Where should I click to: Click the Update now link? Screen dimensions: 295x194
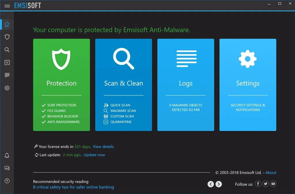(94, 155)
